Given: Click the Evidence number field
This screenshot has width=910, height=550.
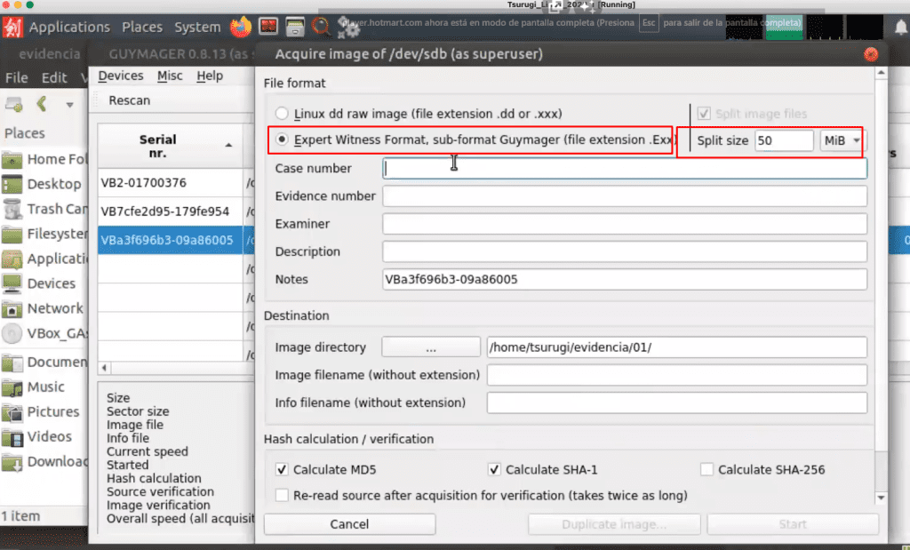Looking at the screenshot, I should [x=625, y=196].
